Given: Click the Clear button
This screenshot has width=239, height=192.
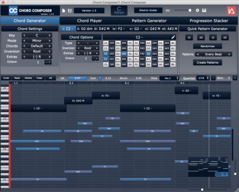Looking at the screenshot, I should [39, 78].
